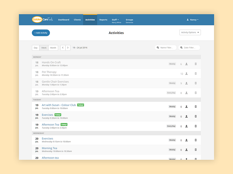Delete the Afternoon Tea marked Today
233x174 pixels.
coord(196,126)
